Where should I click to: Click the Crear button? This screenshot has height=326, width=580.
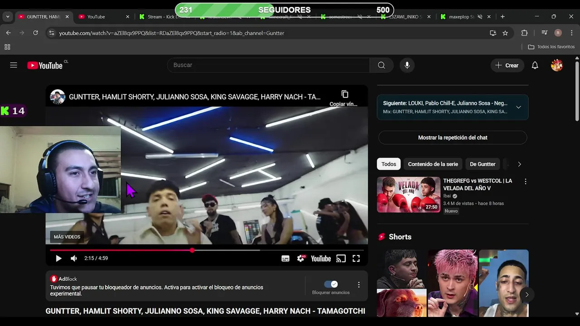point(507,65)
